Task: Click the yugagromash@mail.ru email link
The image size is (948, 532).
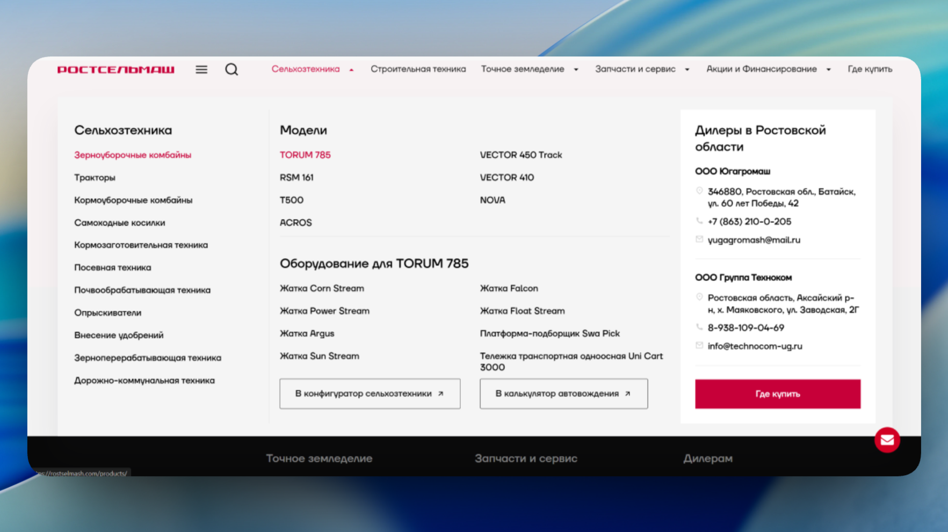Action: click(754, 240)
